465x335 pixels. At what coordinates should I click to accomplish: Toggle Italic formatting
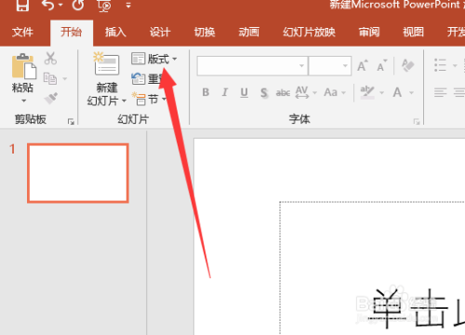pos(225,92)
